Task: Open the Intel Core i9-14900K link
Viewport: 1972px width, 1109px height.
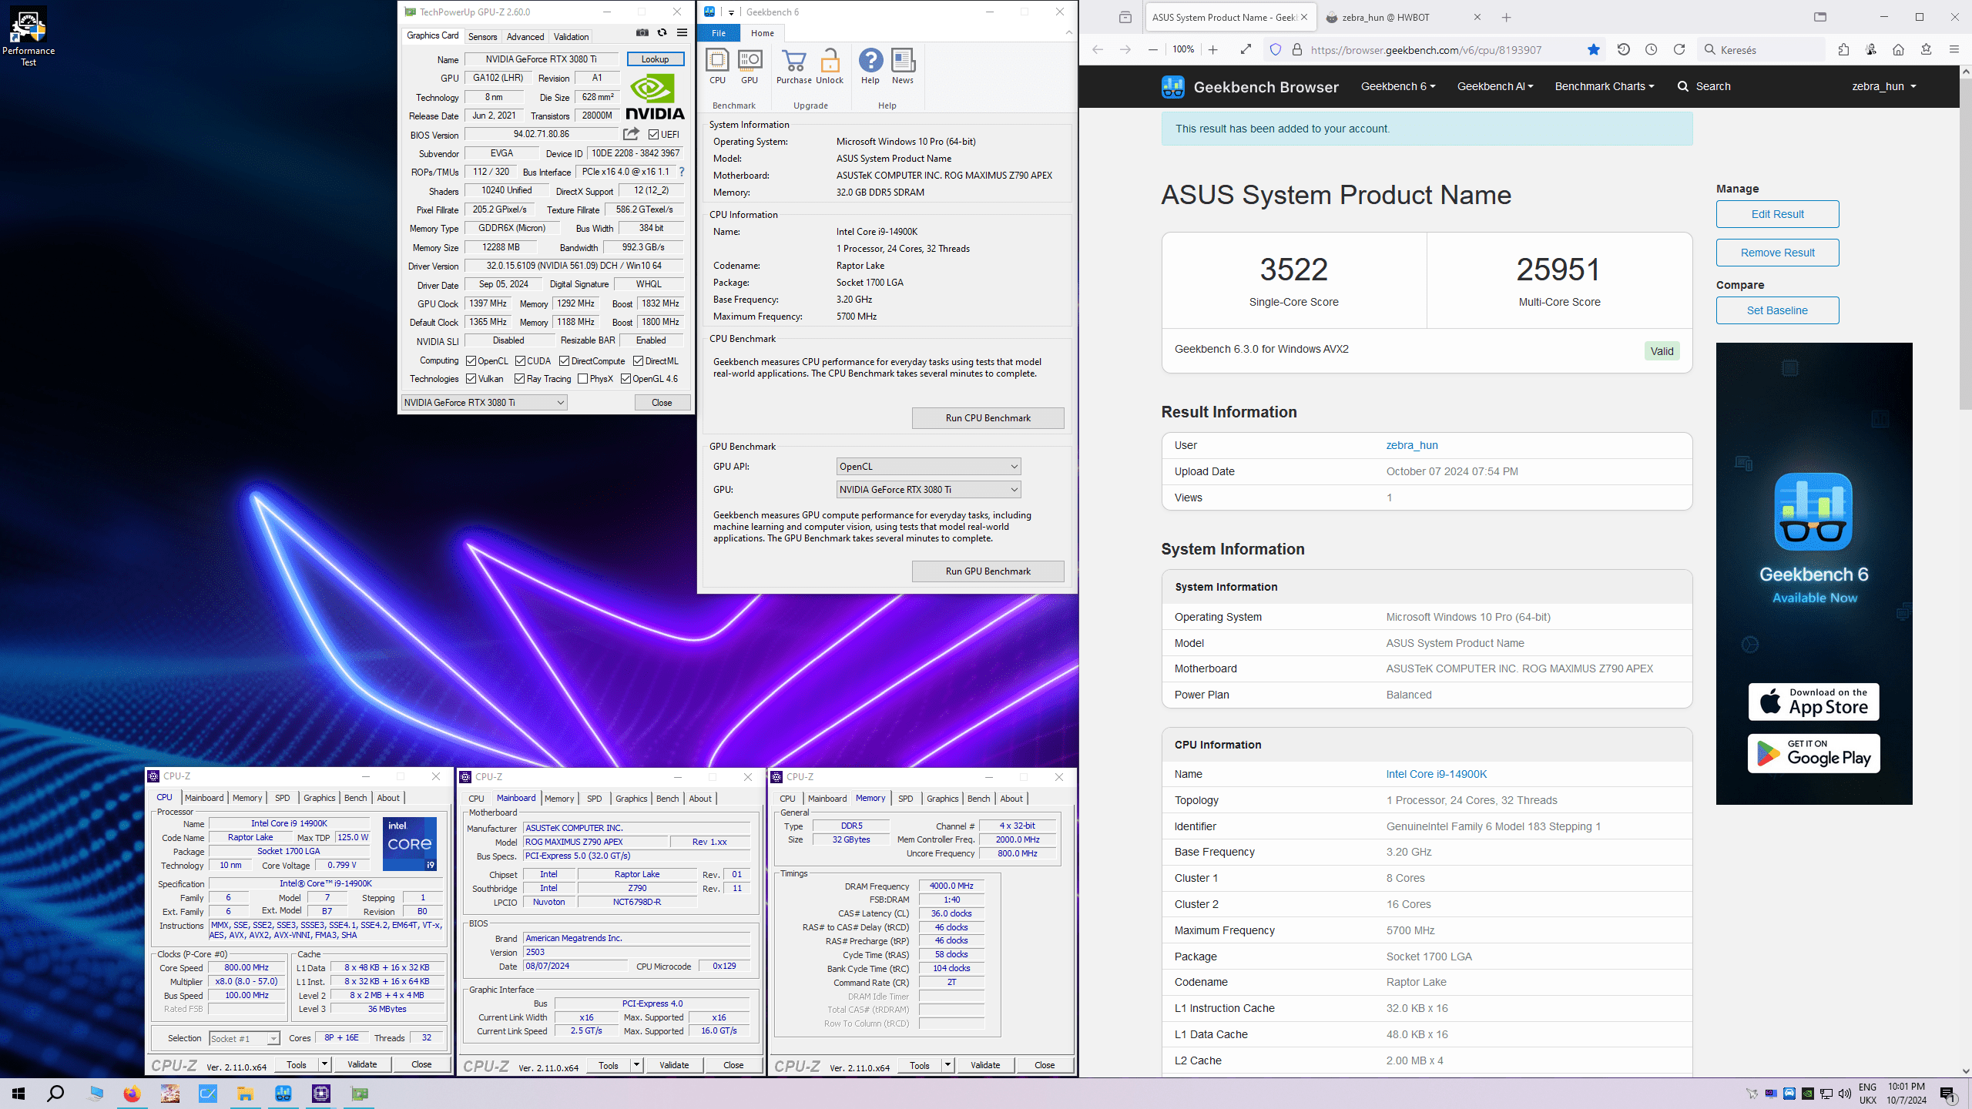Action: [x=1436, y=774]
